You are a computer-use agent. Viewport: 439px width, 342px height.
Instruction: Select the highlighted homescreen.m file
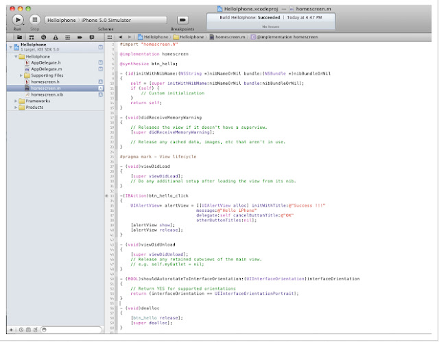coord(56,88)
